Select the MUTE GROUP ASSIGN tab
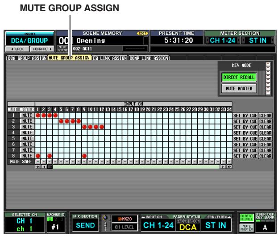This screenshot has height=236, width=278. point(69,58)
